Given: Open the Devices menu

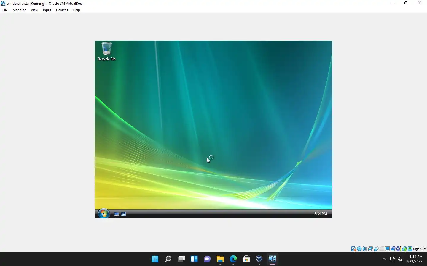Looking at the screenshot, I should click(x=62, y=10).
